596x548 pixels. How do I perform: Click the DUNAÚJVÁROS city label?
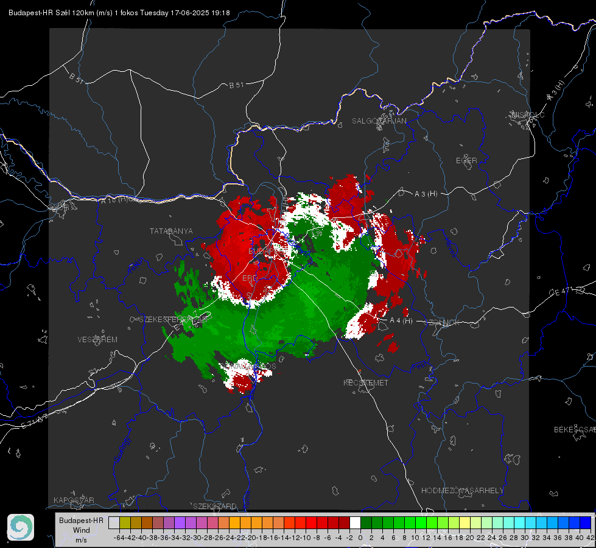[x=248, y=366]
